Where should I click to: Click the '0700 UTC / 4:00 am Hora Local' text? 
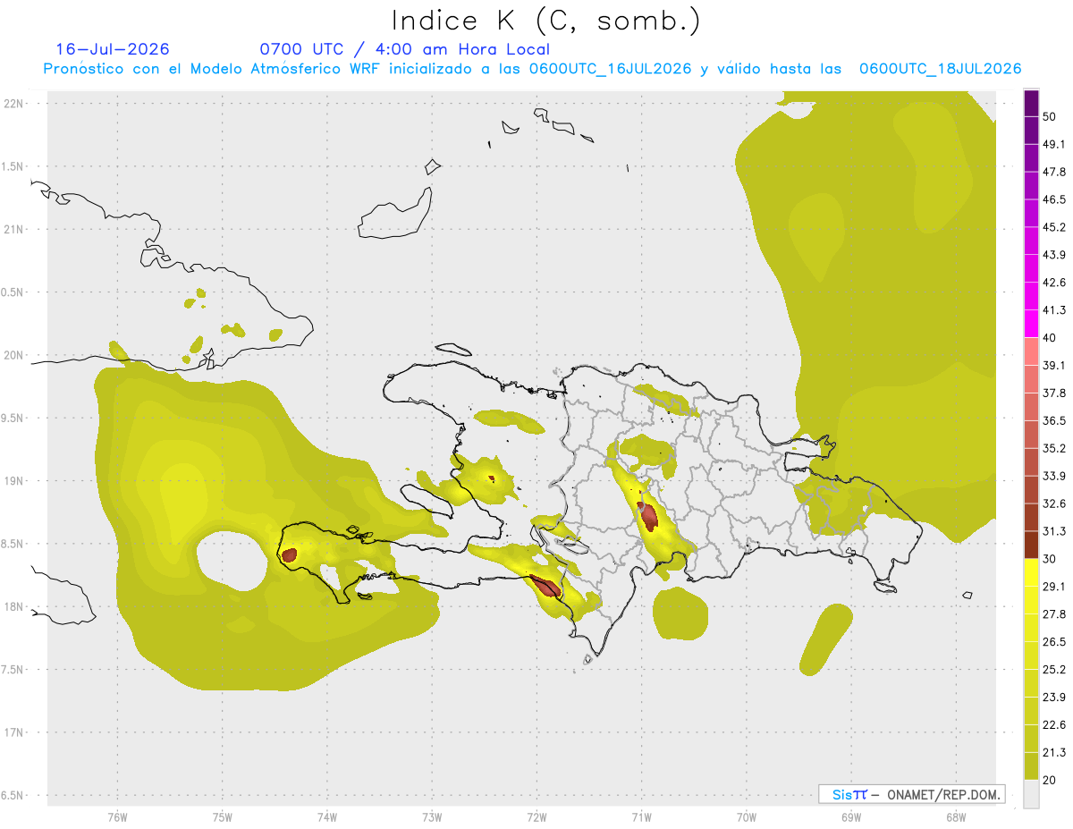[x=405, y=49]
